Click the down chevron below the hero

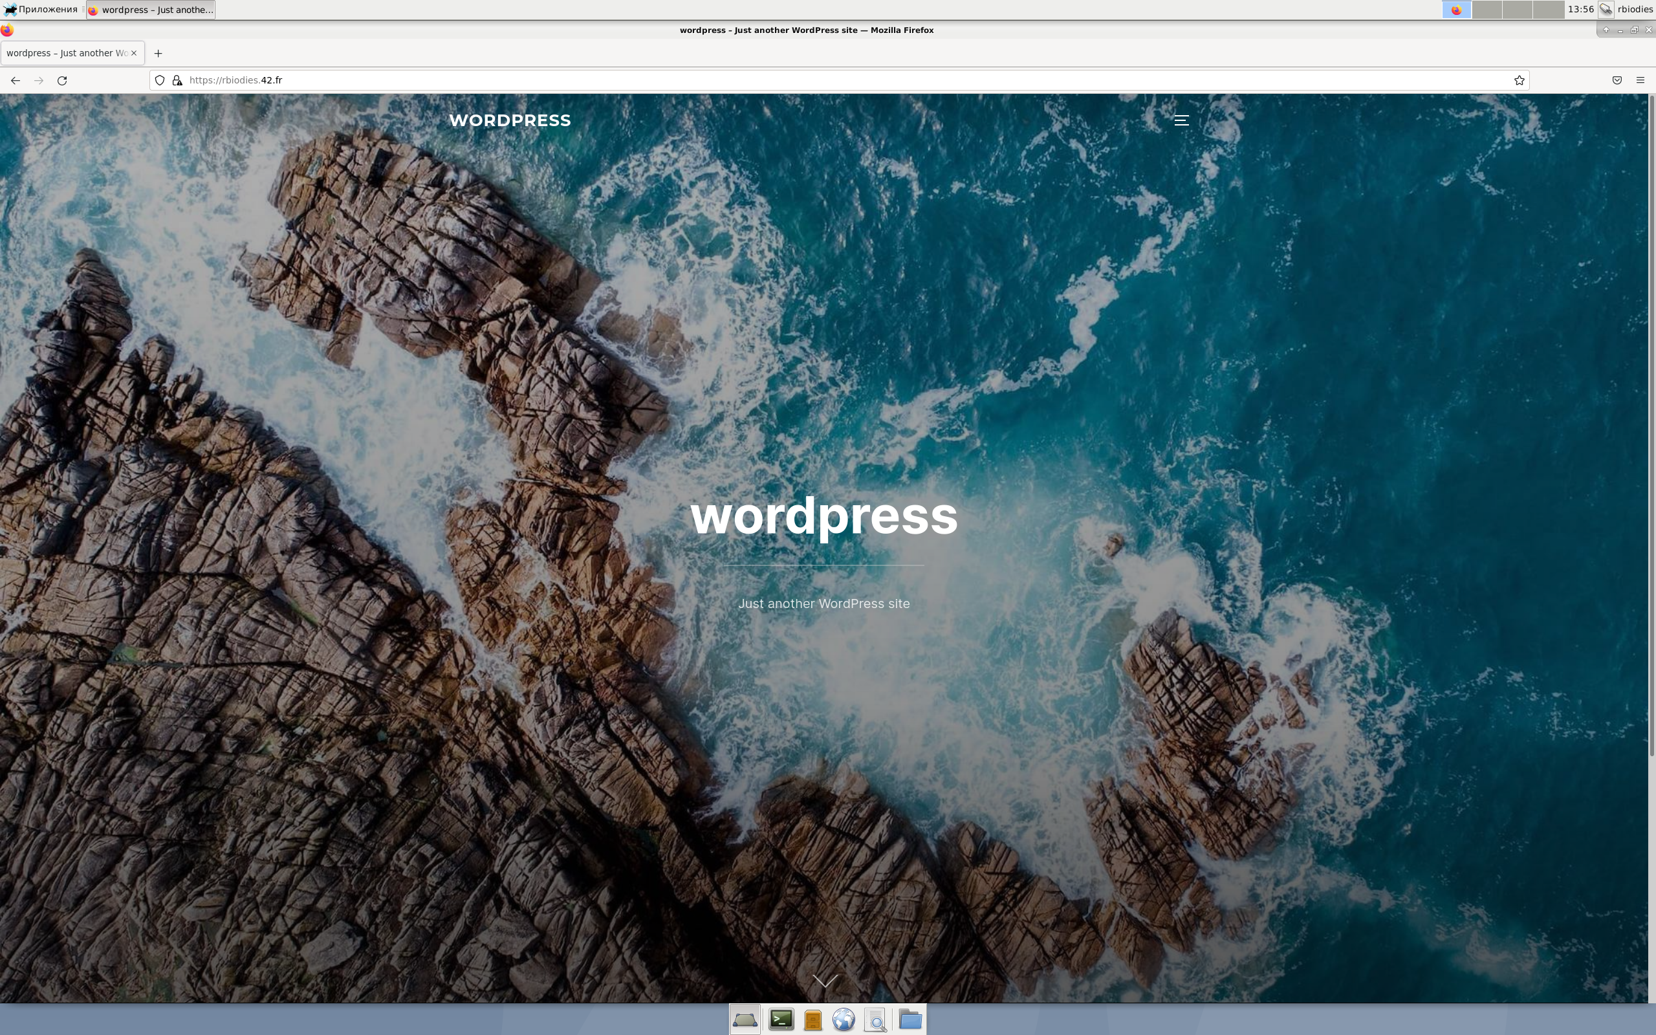point(825,981)
